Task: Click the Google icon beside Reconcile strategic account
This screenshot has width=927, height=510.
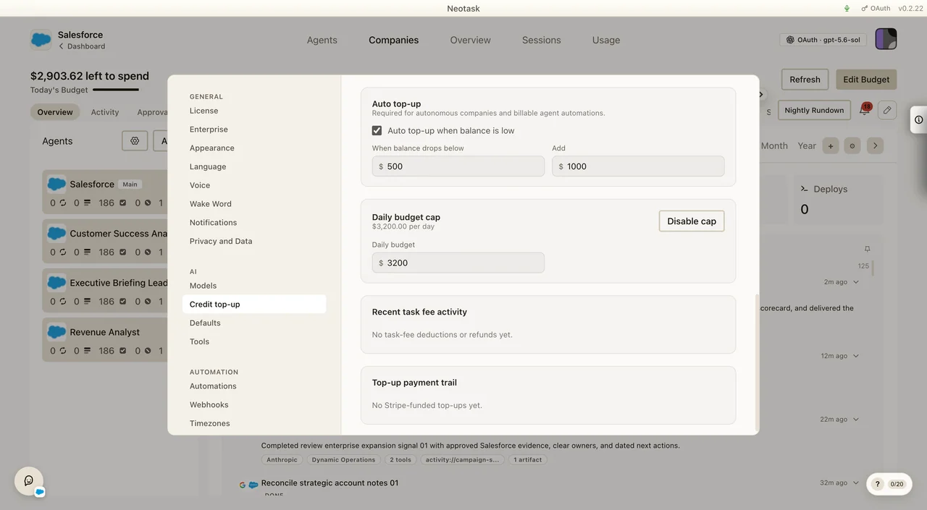Action: 243,485
